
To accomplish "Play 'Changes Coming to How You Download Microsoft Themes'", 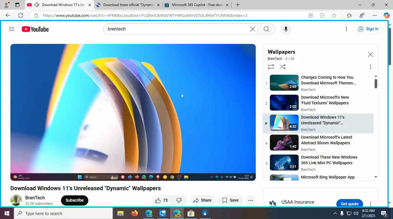I will tap(318, 83).
